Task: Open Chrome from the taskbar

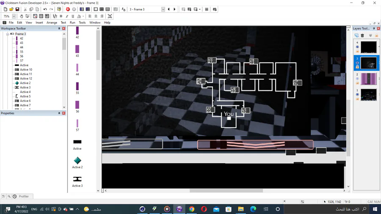Action: click(x=191, y=209)
